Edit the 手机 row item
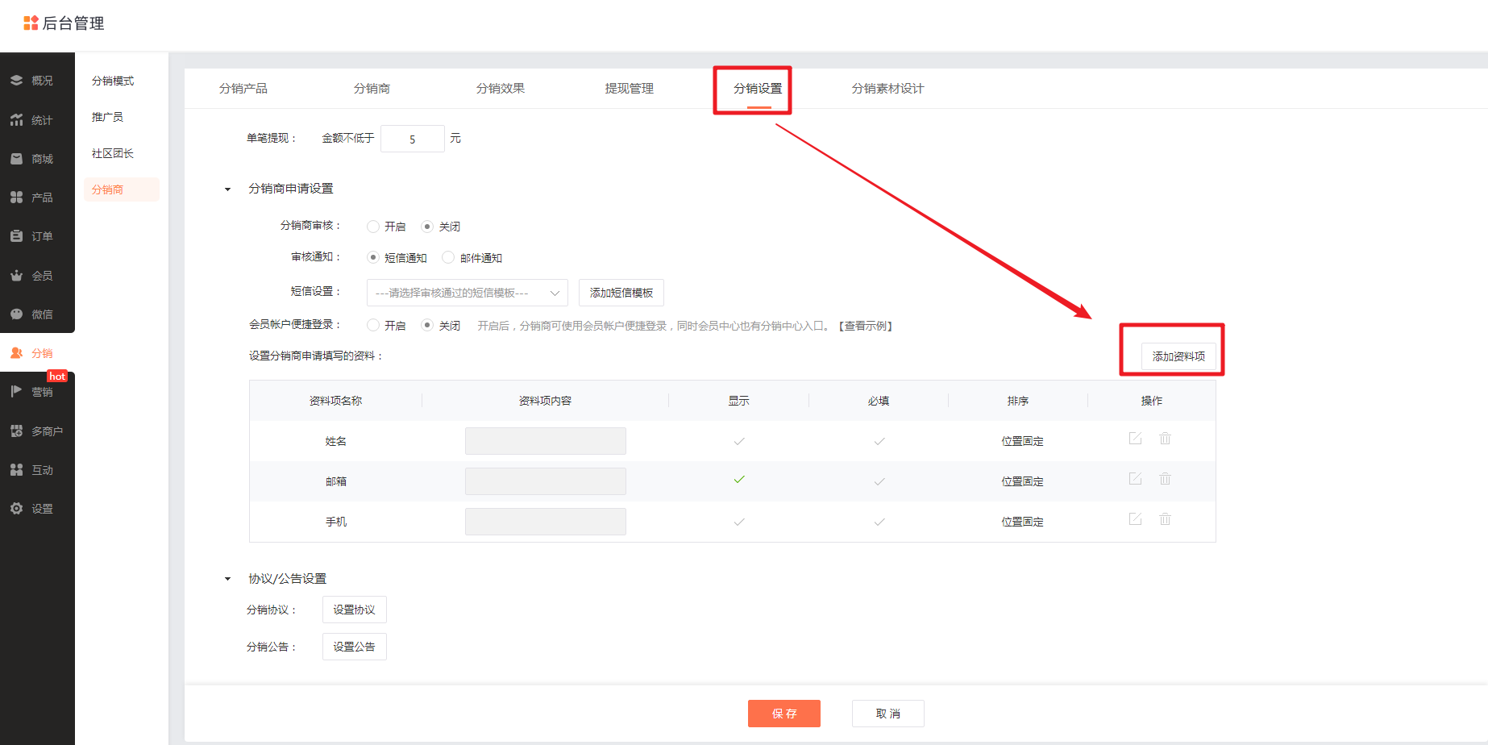This screenshot has width=1488, height=745. [x=1135, y=519]
